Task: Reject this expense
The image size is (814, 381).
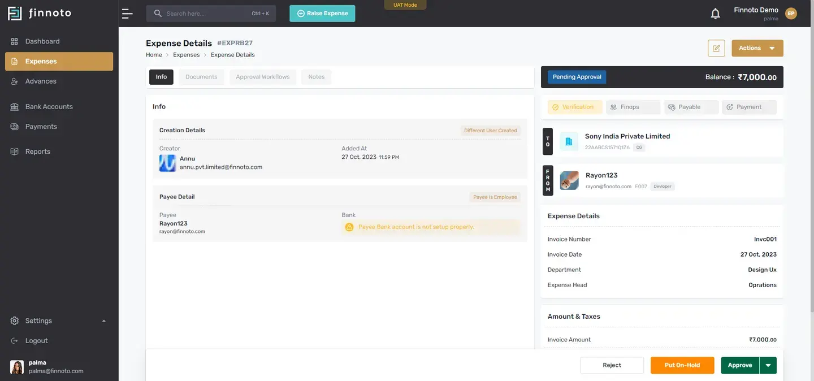Action: (x=612, y=366)
